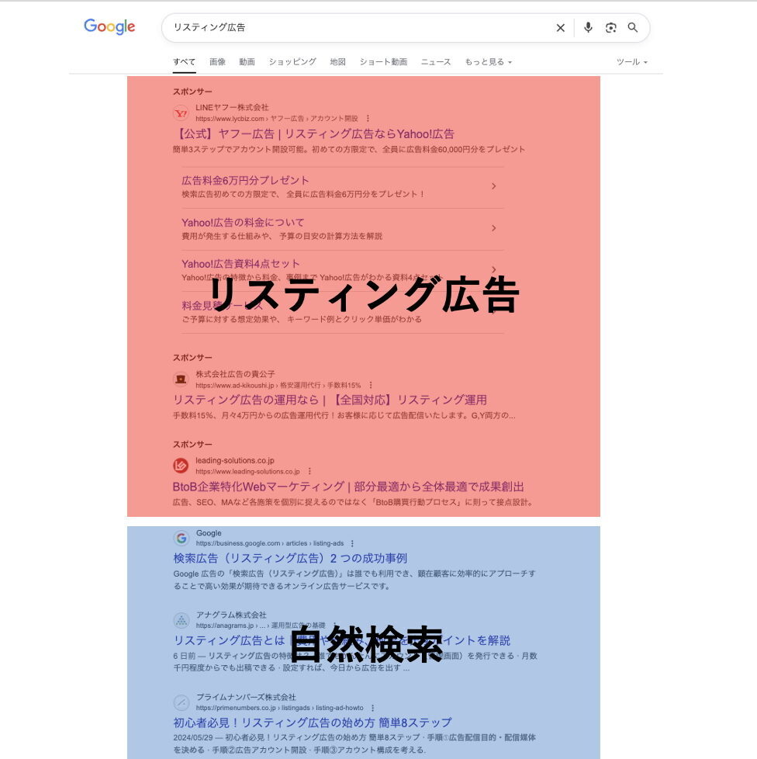
Task: Click the Google logo
Action: (109, 27)
